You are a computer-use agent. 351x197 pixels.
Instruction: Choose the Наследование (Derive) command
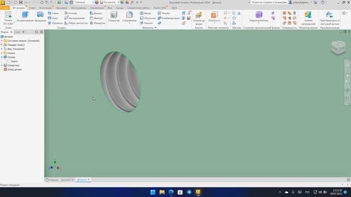point(75,18)
